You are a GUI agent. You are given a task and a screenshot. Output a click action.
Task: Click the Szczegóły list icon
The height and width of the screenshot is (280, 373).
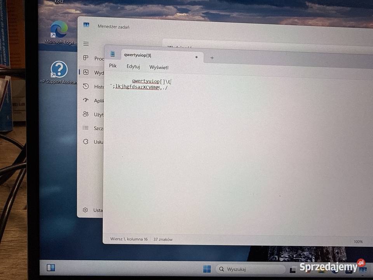tap(86, 128)
